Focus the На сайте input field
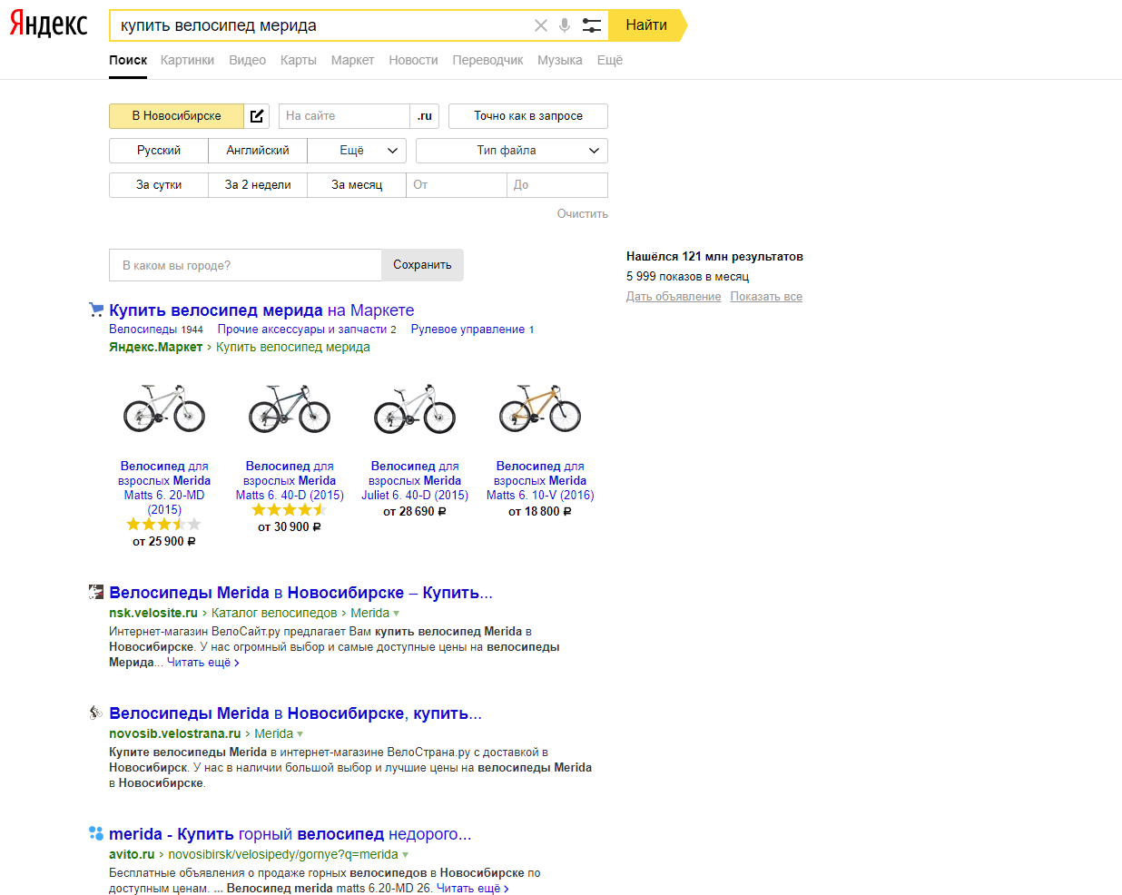 pos(344,116)
